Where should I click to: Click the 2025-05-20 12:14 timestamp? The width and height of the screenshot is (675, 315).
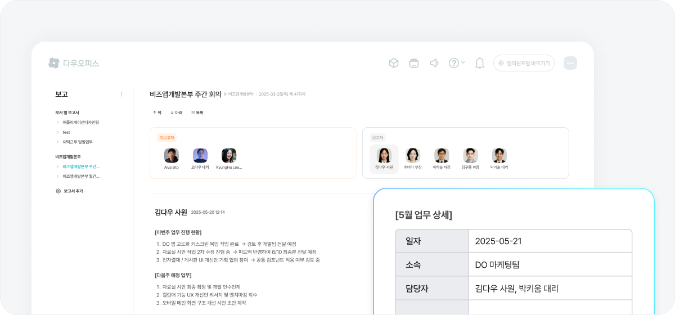coord(208,213)
